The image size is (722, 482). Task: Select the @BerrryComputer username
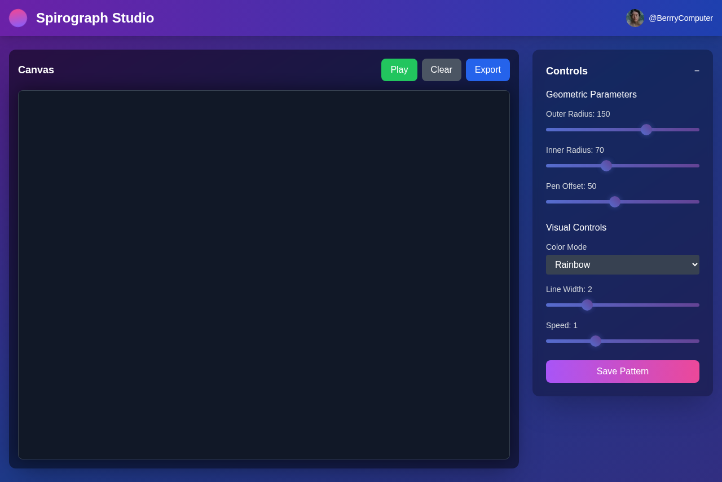pos(680,18)
